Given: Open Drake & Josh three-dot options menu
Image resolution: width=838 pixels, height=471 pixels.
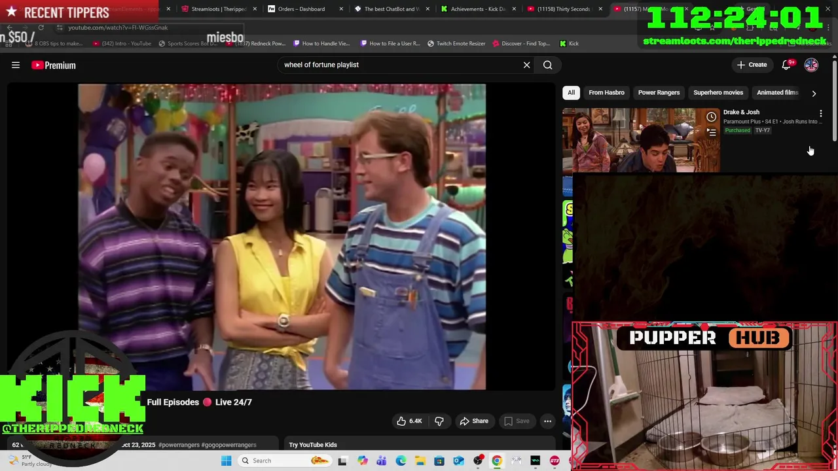Looking at the screenshot, I should (820, 114).
